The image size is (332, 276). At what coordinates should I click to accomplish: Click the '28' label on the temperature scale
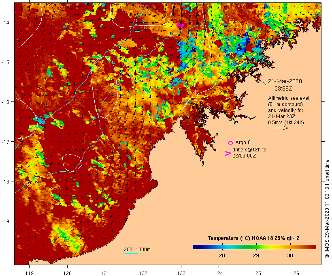pos(222,255)
